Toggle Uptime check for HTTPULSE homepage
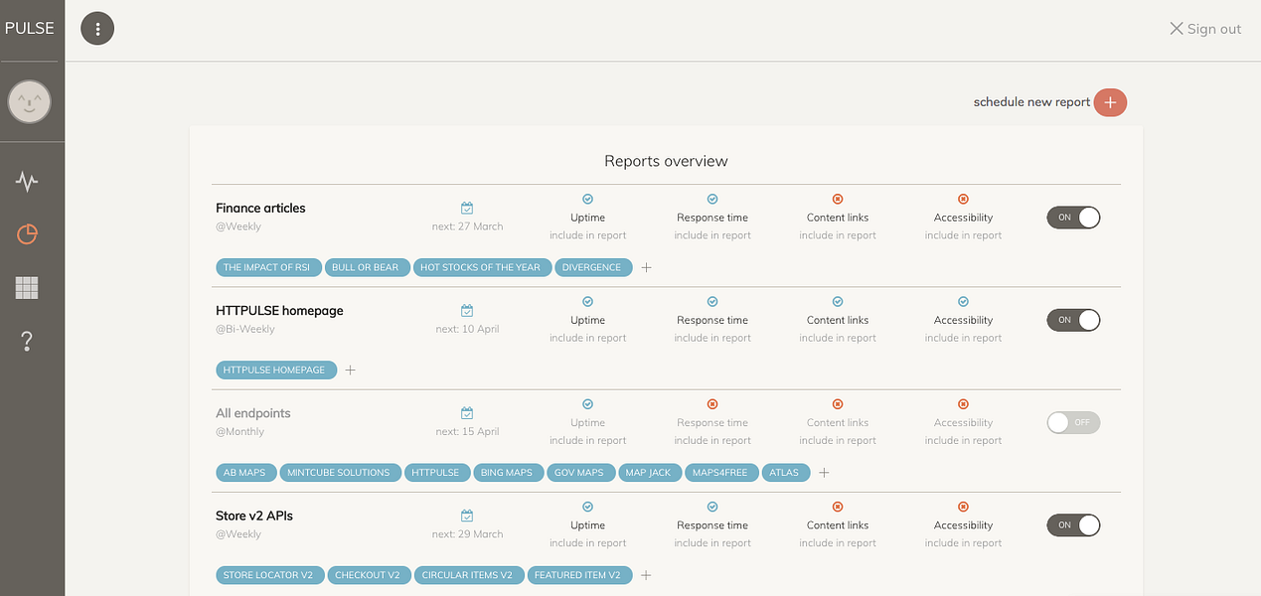 (x=587, y=302)
